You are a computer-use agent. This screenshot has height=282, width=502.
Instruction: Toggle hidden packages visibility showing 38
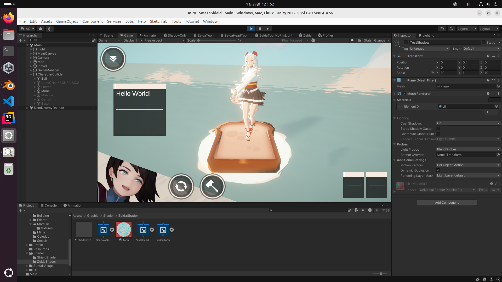click(x=386, y=210)
